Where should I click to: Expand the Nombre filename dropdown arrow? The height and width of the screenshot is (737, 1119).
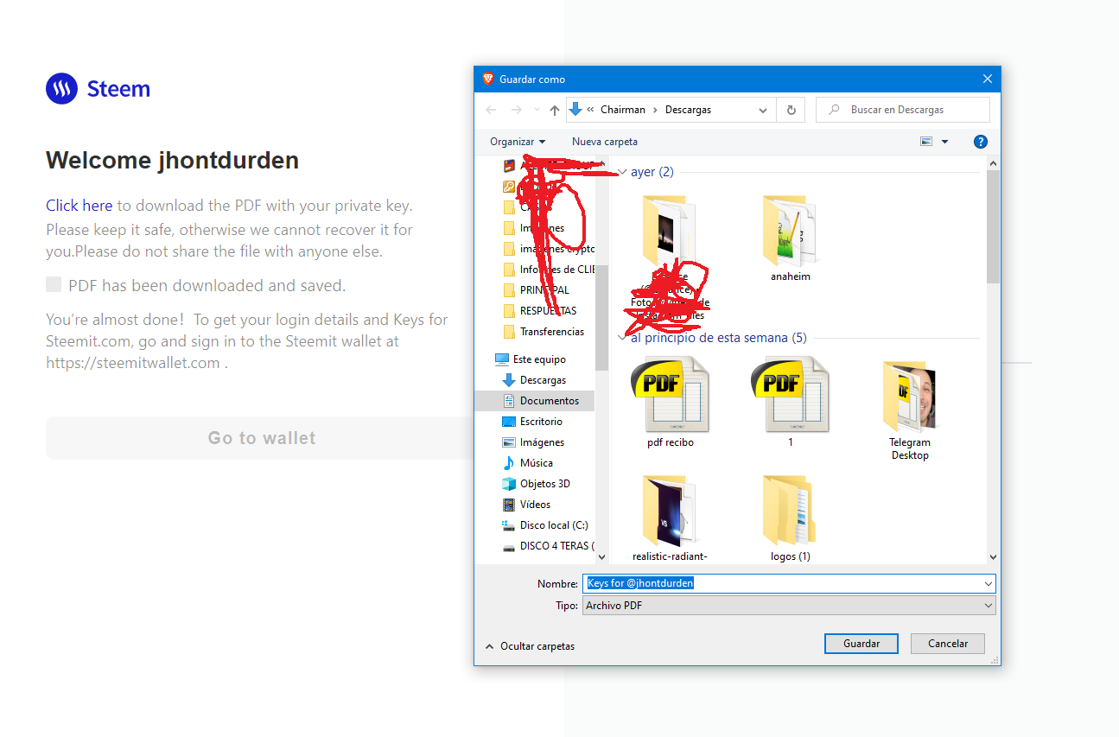point(988,583)
